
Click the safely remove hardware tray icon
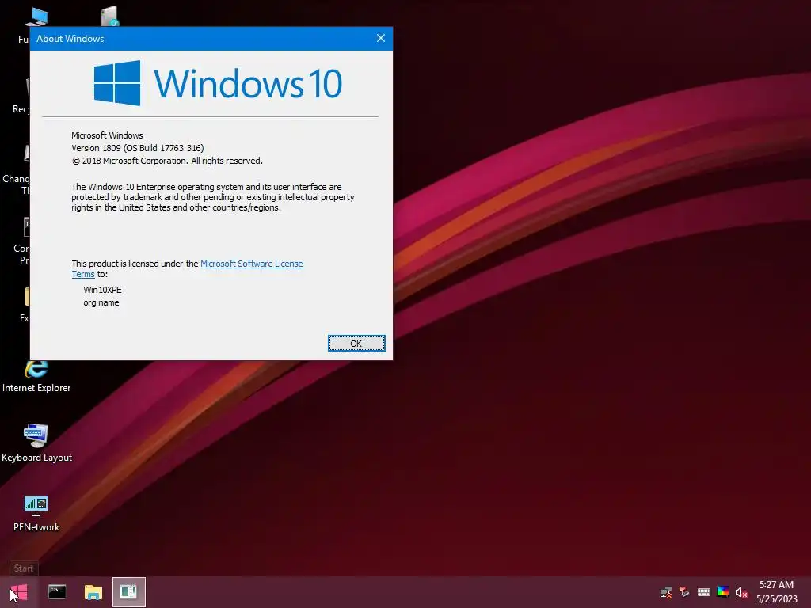click(x=684, y=592)
